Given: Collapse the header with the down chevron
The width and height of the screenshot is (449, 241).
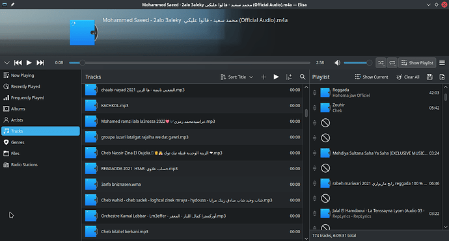Looking at the screenshot, I should coord(7,62).
